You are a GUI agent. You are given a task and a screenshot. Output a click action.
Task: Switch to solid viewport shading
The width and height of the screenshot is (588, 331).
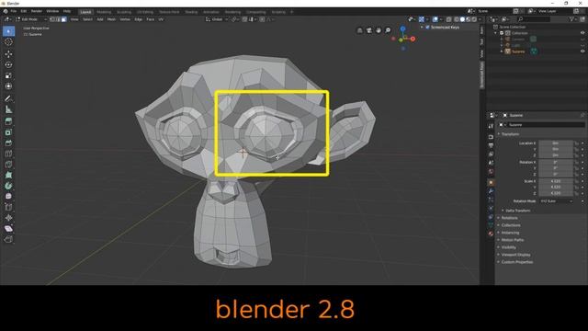462,19
